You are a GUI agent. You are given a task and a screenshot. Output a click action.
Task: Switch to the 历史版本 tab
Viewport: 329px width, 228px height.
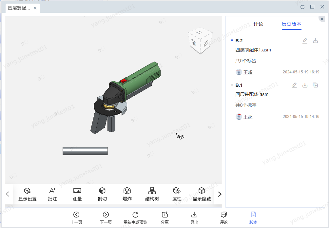(x=291, y=24)
